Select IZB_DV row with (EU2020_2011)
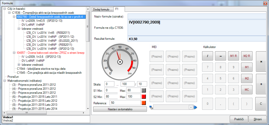The height and width of the screenshot is (125, 269). [52, 40]
